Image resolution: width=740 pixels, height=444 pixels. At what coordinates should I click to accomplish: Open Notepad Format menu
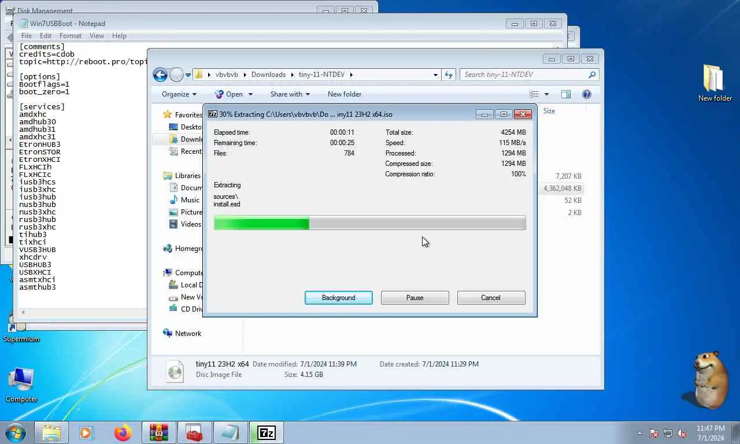click(x=71, y=36)
